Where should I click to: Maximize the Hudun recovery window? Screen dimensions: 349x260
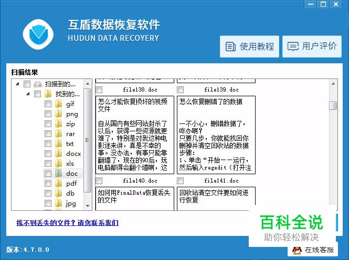point(323,4)
